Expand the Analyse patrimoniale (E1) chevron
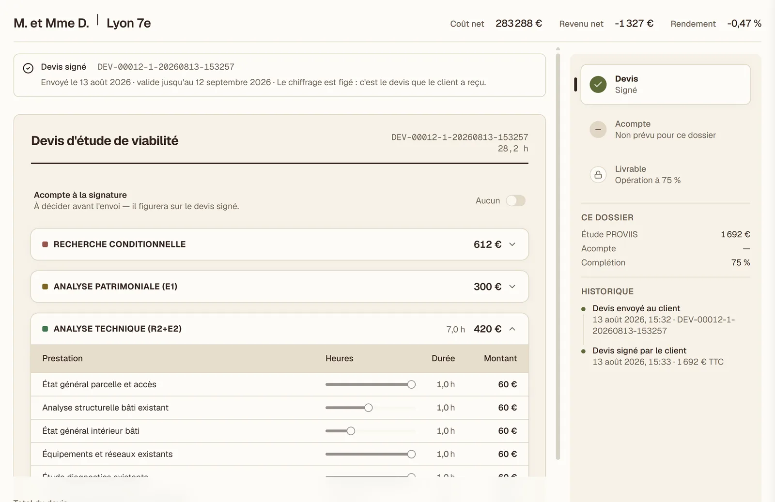This screenshot has width=775, height=502. (512, 287)
